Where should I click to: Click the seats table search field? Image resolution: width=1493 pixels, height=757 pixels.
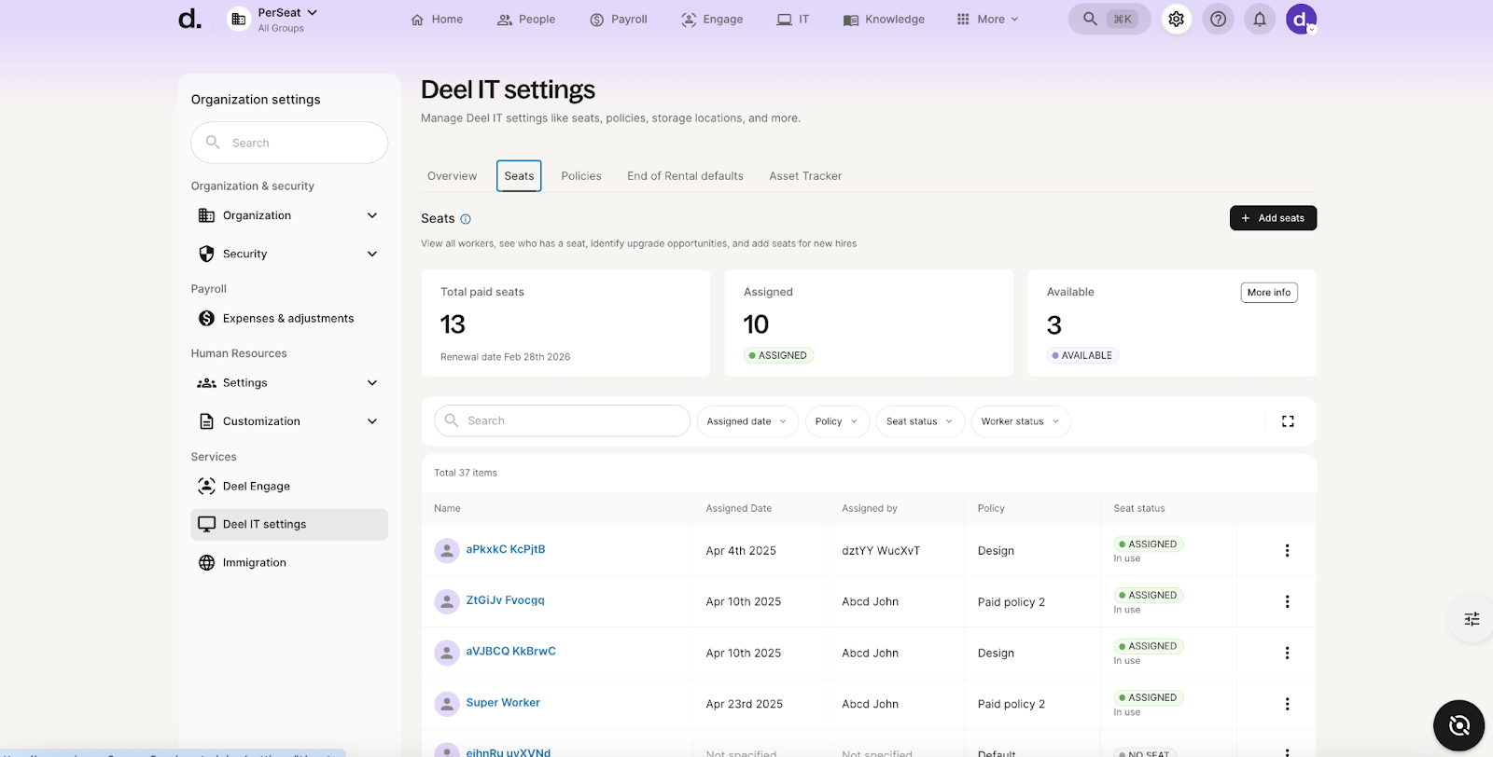pos(562,420)
